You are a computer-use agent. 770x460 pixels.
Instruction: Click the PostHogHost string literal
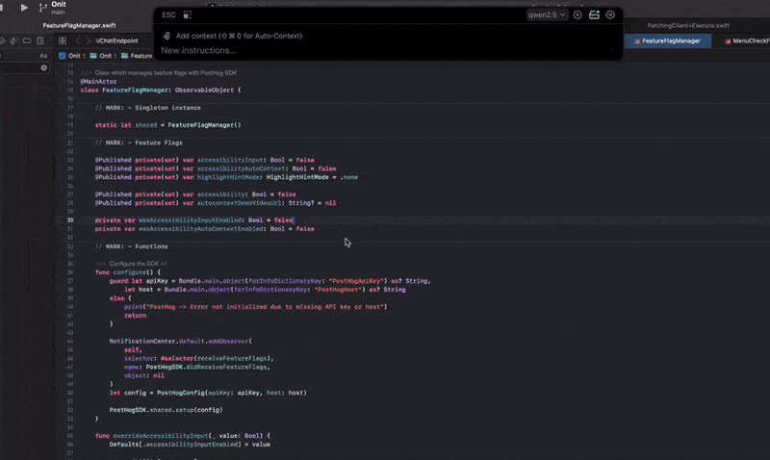point(336,290)
